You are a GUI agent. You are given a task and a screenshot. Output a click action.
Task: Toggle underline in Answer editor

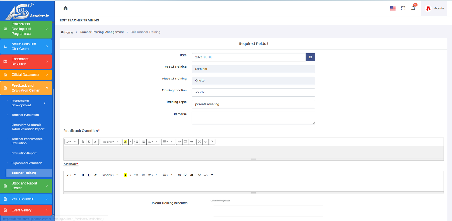pos(89,175)
